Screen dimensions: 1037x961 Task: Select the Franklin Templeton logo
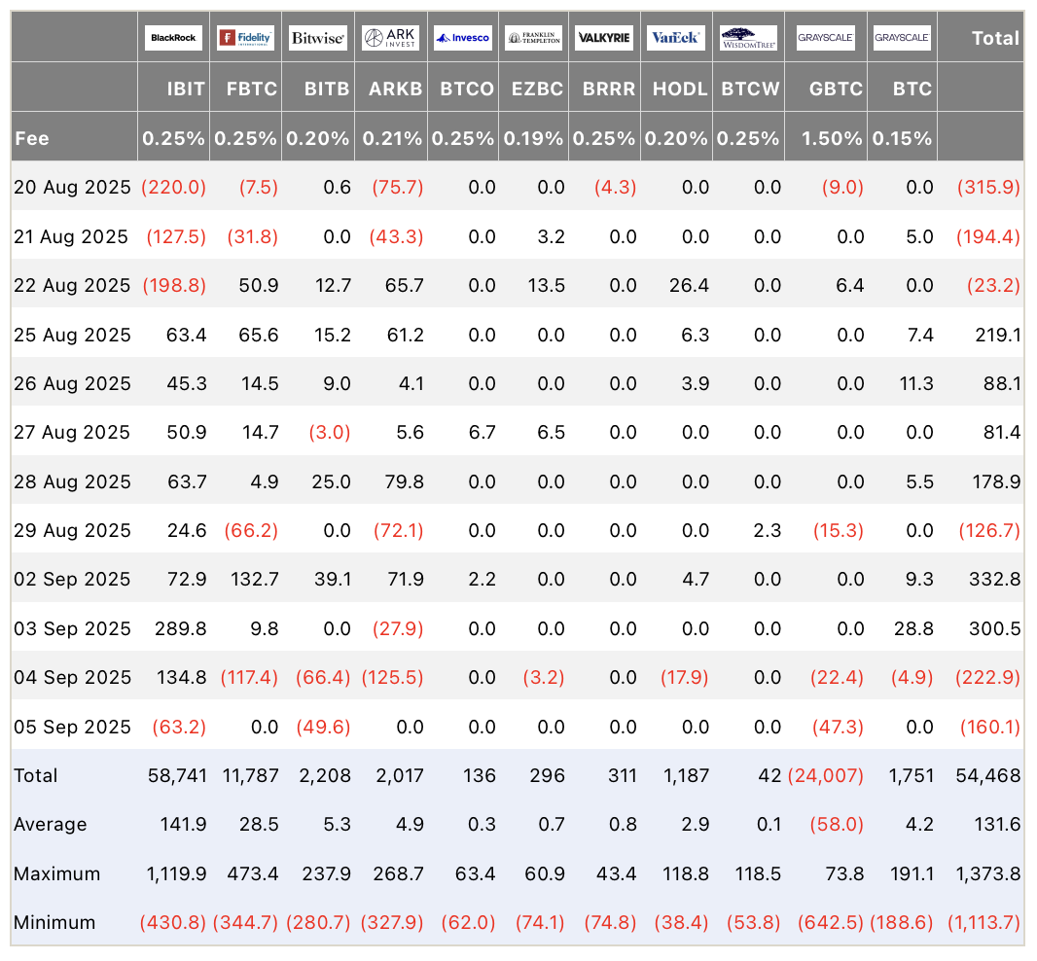[x=534, y=38]
